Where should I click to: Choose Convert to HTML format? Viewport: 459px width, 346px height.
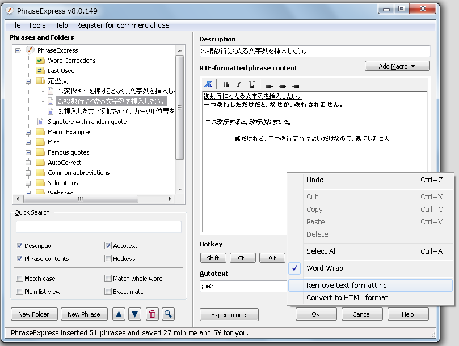(x=370, y=297)
